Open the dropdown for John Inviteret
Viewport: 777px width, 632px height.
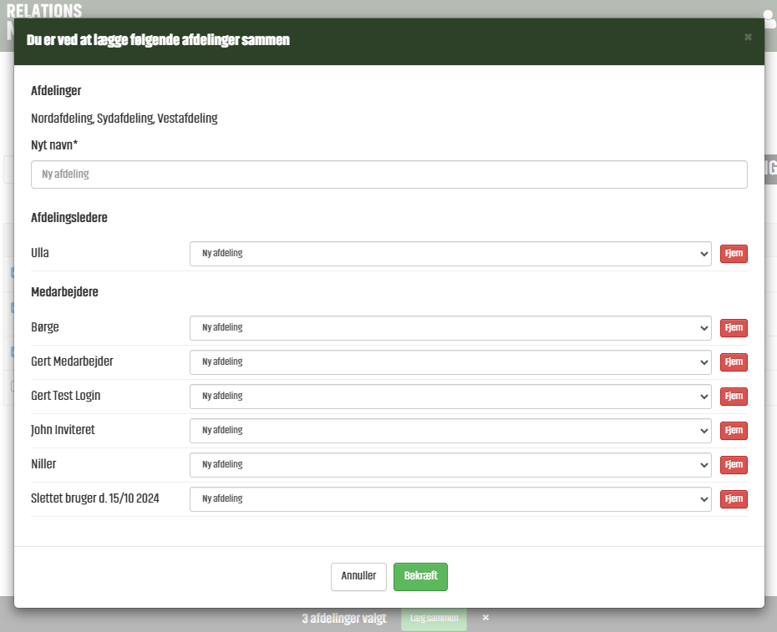click(449, 431)
